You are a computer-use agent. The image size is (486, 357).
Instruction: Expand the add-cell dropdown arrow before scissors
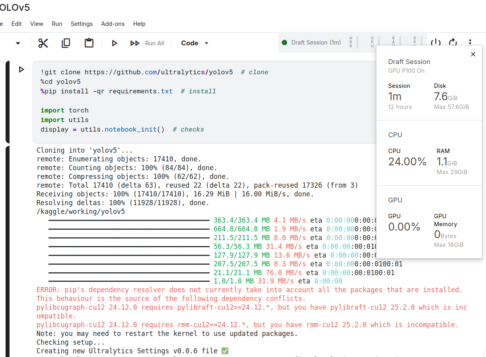tap(18, 43)
